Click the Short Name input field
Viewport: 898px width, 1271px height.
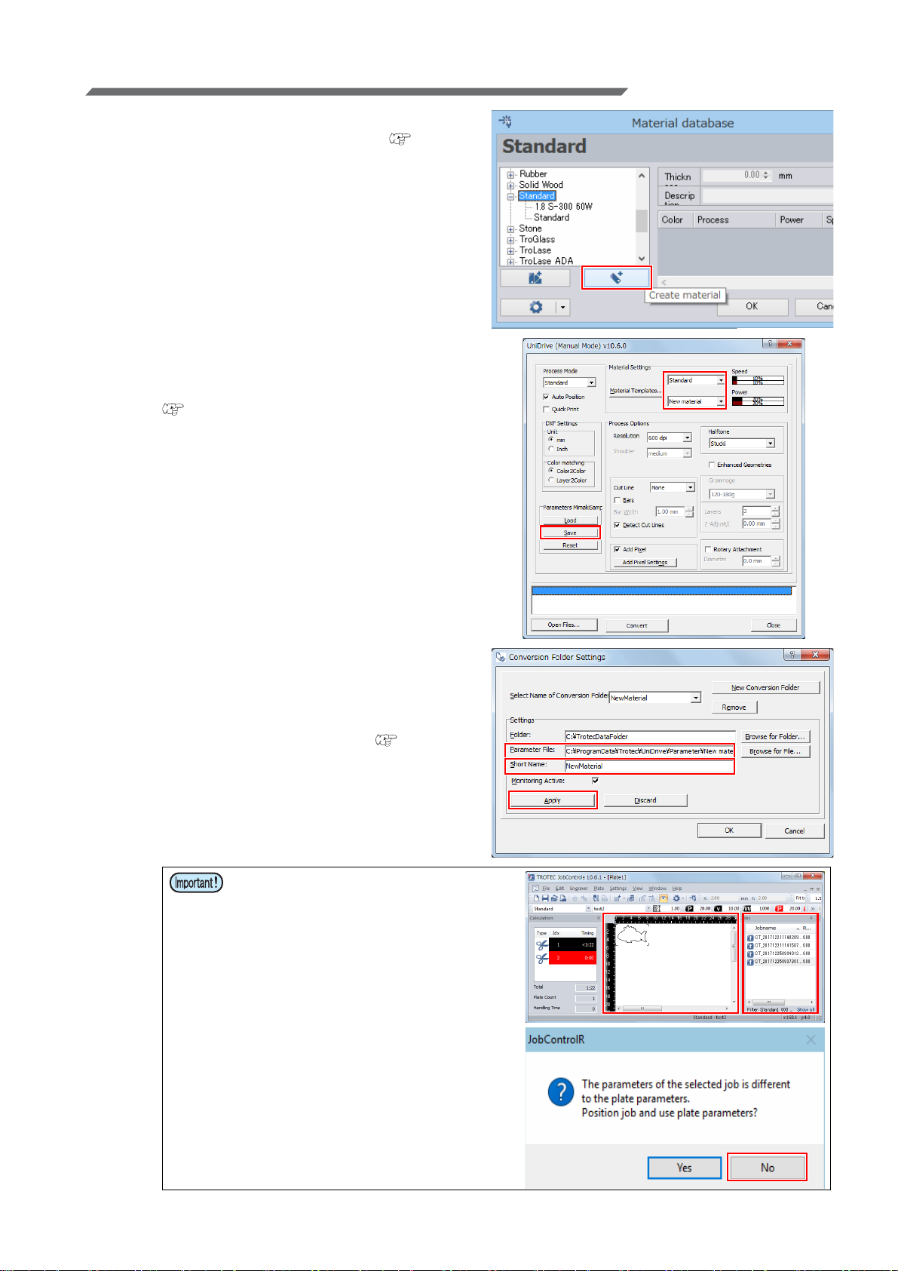point(649,766)
